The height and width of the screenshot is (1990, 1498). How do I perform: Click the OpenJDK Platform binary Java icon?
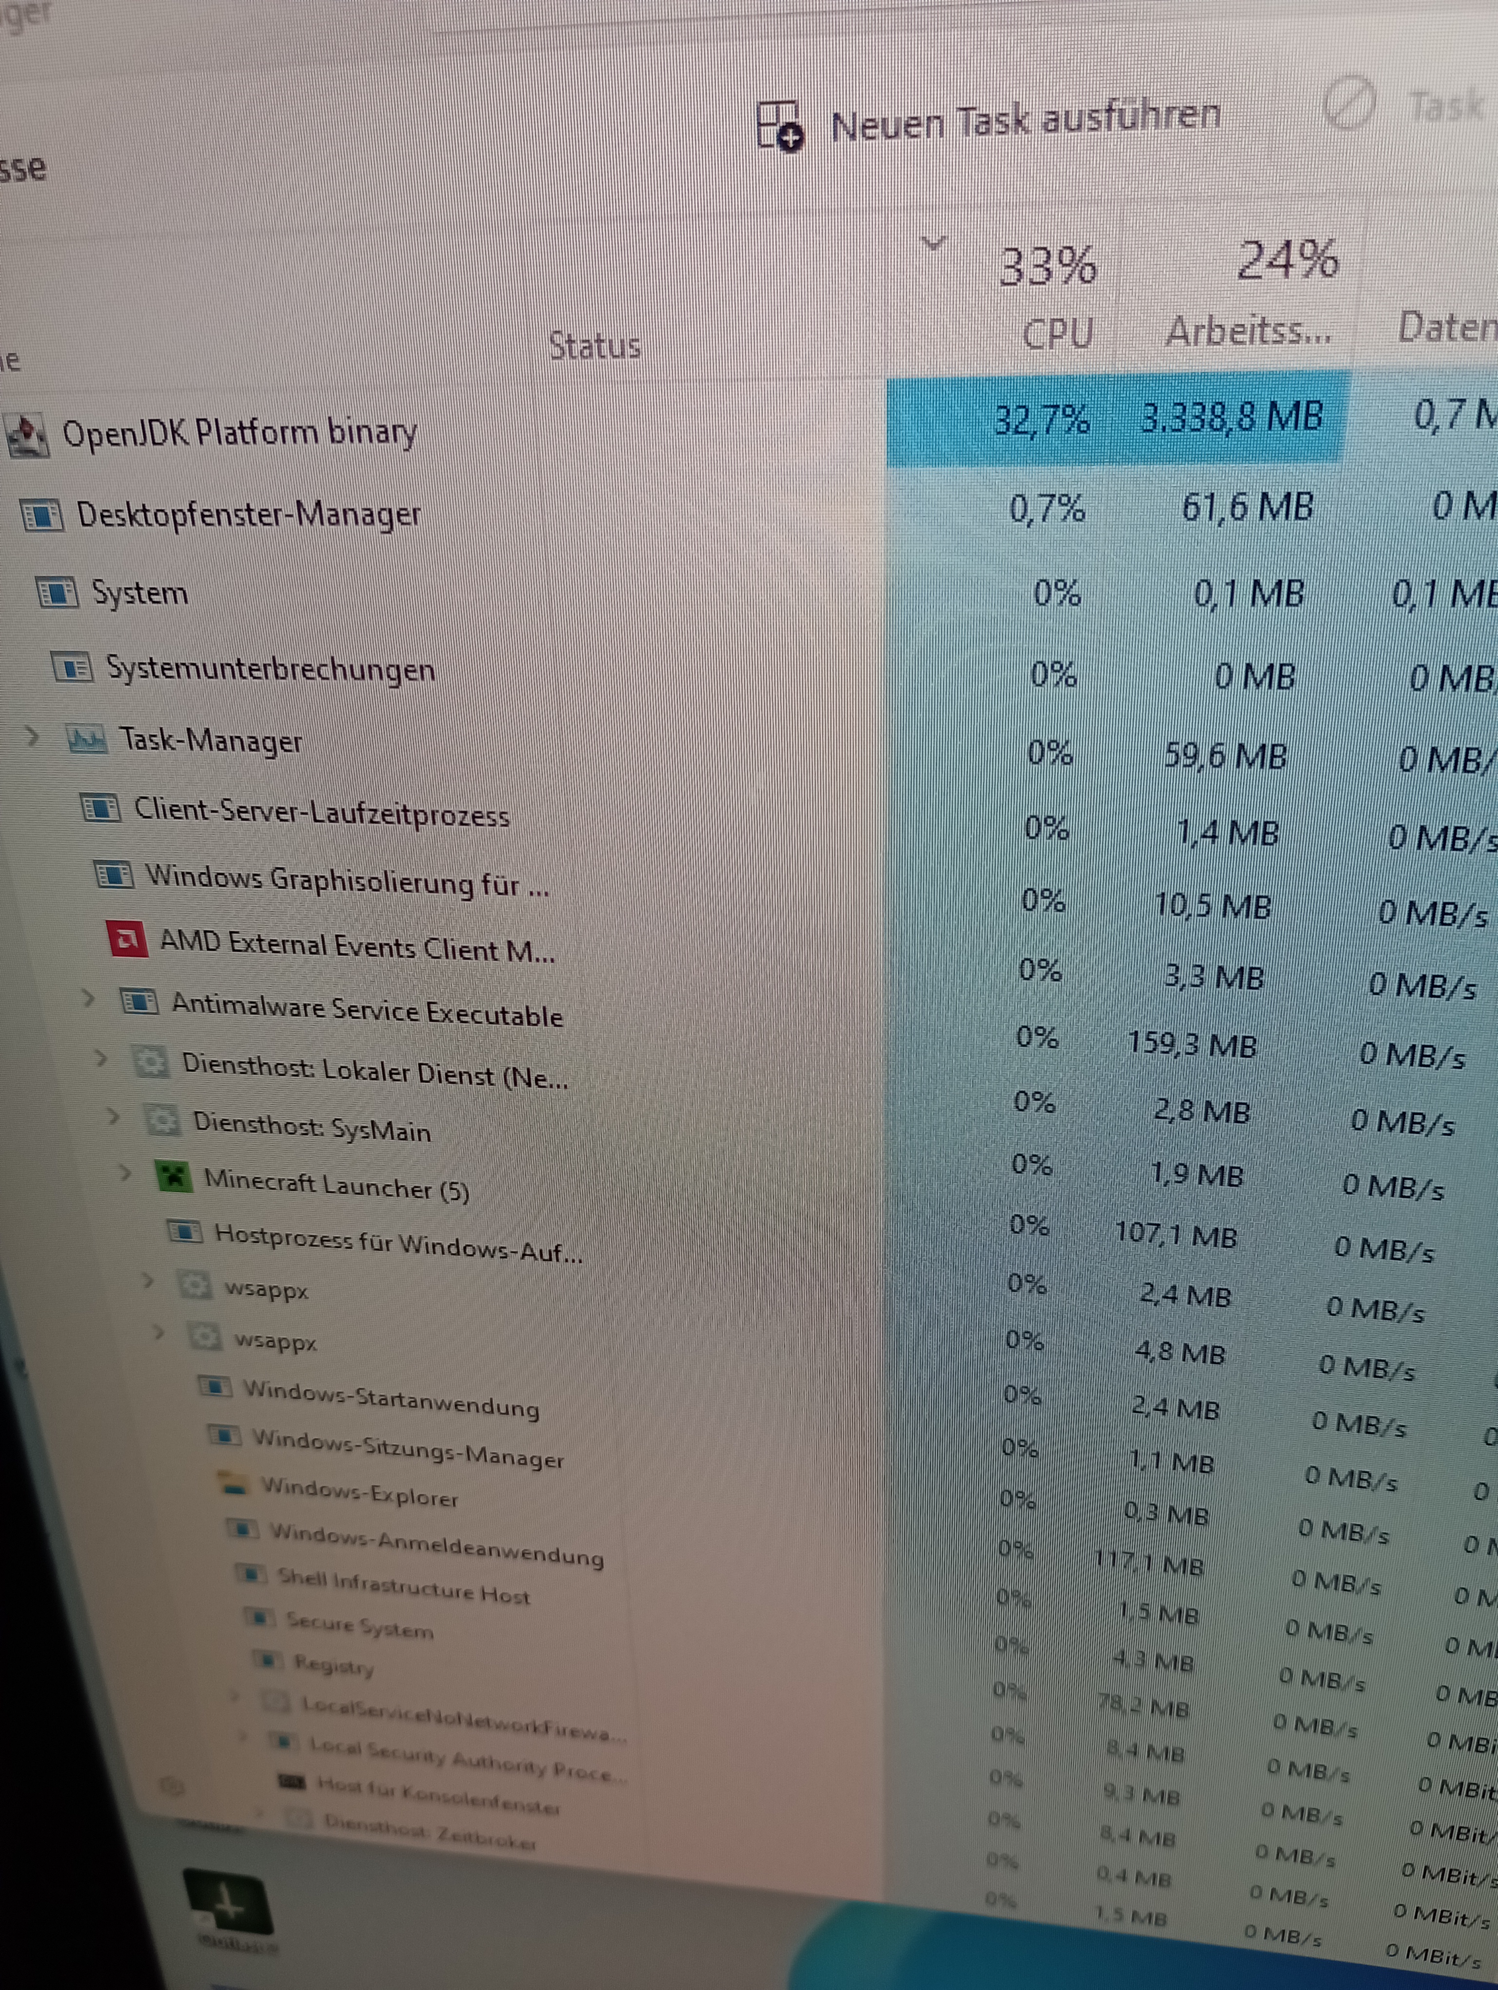pyautogui.click(x=27, y=436)
